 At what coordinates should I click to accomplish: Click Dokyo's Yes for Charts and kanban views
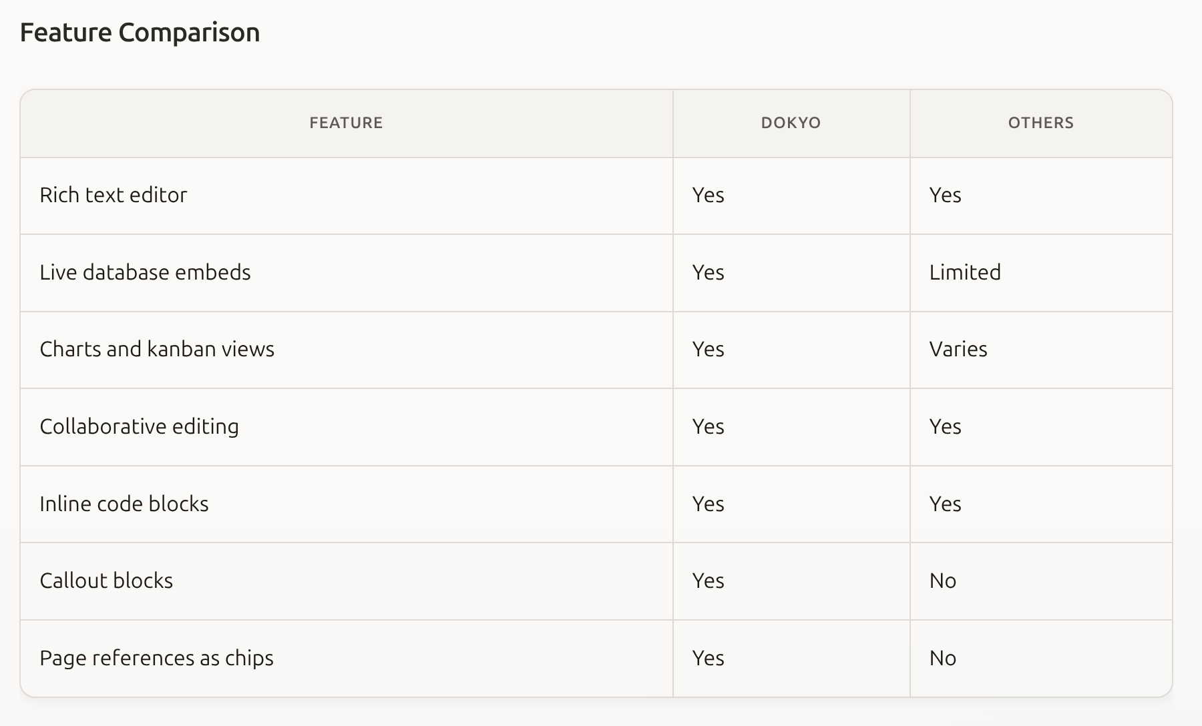point(791,350)
